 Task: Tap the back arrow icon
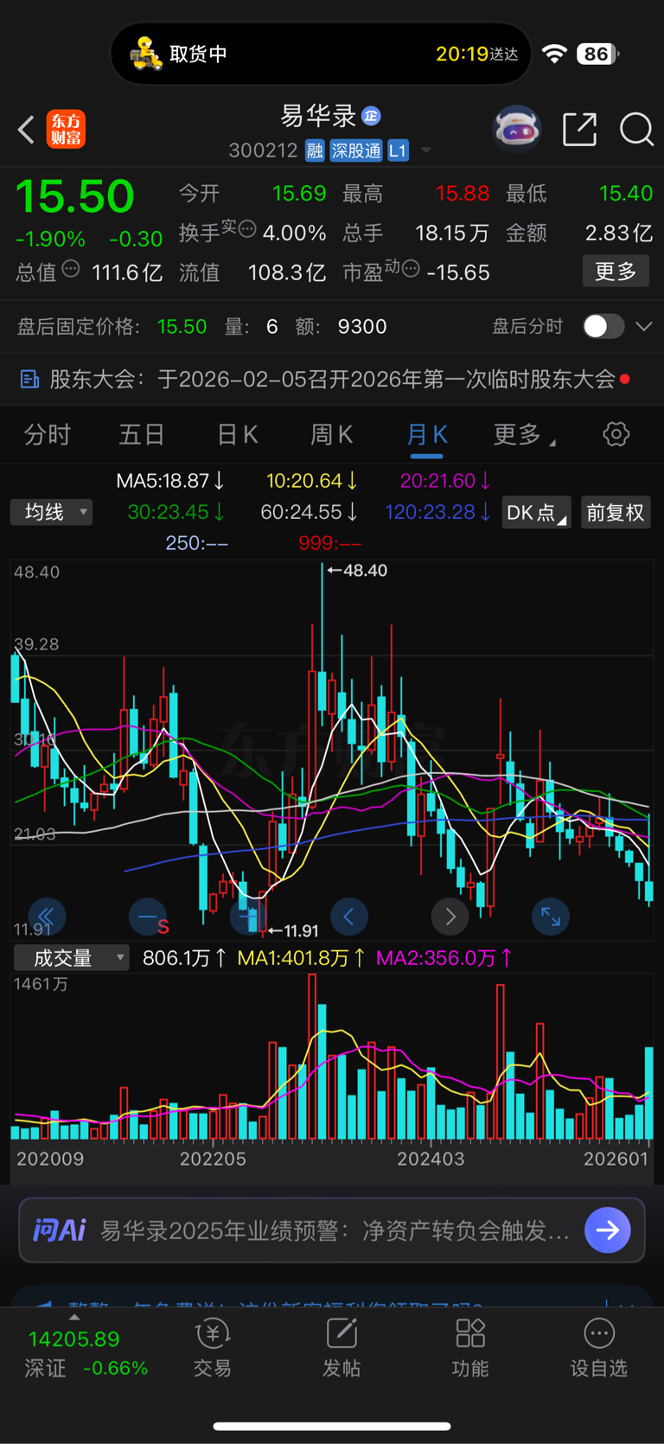point(26,130)
